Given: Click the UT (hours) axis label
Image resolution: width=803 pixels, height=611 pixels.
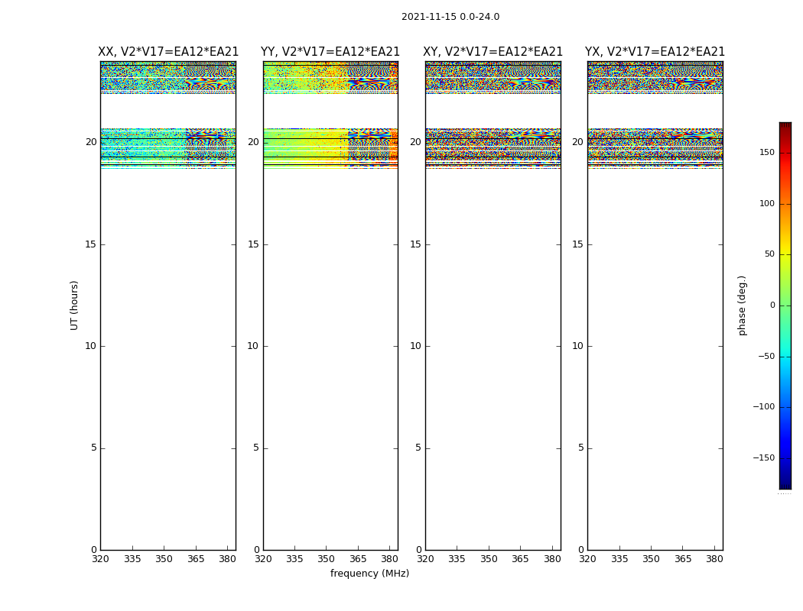Looking at the screenshot, I should pos(74,305).
